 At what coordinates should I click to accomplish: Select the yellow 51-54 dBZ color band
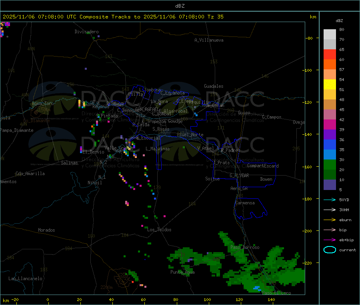[330, 85]
